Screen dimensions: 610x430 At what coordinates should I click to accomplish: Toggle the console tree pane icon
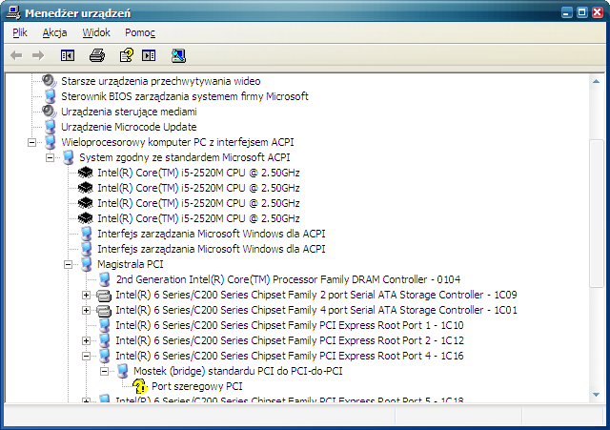click(68, 55)
